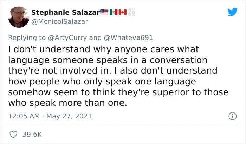Viewport: 246px width, 144px height.
Task: Open the Stephanie Salazar display name
Action: pyautogui.click(x=66, y=12)
